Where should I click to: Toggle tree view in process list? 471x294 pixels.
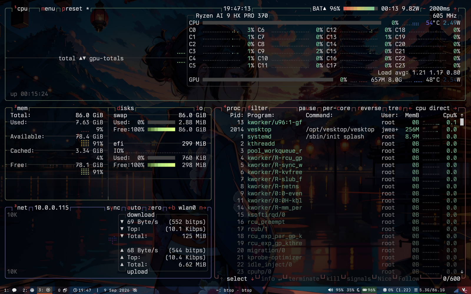395,108
